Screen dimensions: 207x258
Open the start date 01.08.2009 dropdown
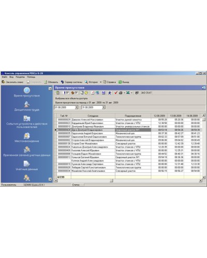tap(77, 107)
